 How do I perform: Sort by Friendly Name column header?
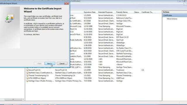(122, 12)
